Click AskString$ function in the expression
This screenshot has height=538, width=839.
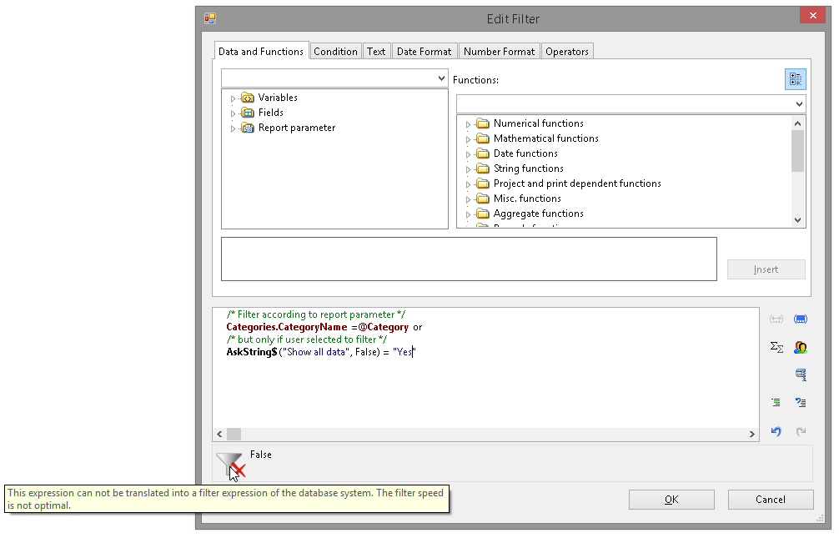[252, 352]
